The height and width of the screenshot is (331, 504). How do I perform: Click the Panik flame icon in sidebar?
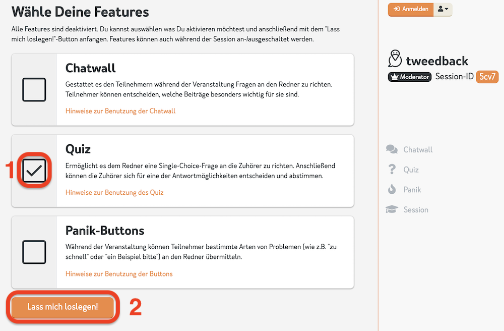point(392,190)
